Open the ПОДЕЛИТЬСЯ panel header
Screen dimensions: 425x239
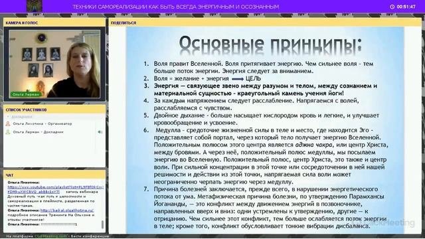pos(266,23)
